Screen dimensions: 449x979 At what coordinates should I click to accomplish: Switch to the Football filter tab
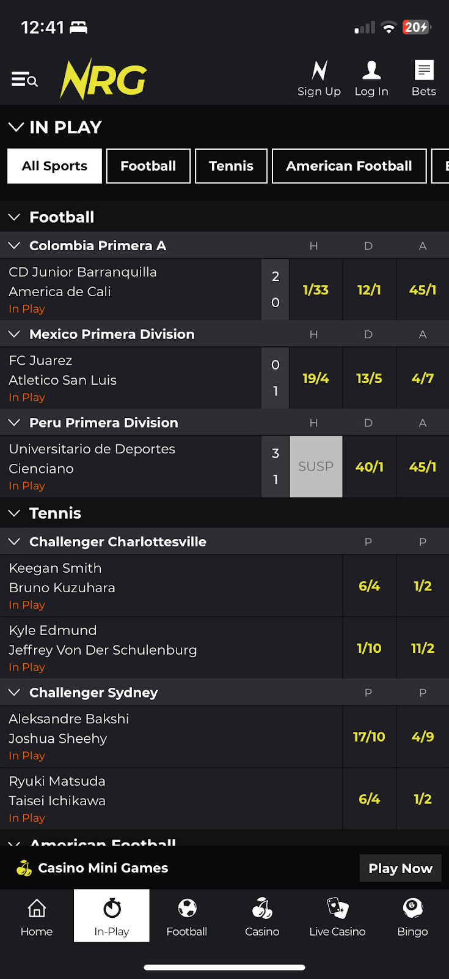tap(148, 166)
